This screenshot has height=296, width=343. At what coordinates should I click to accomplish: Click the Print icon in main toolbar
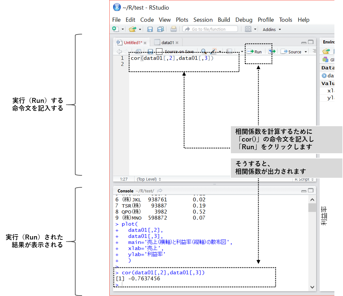pyautogui.click(x=173, y=29)
